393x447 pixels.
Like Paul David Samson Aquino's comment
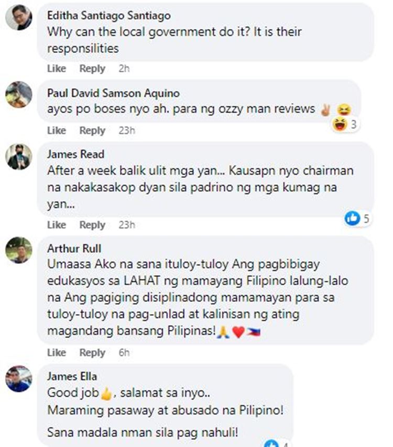point(57,130)
